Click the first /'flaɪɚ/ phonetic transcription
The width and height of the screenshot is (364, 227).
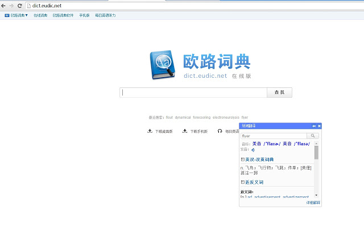pos(272,144)
